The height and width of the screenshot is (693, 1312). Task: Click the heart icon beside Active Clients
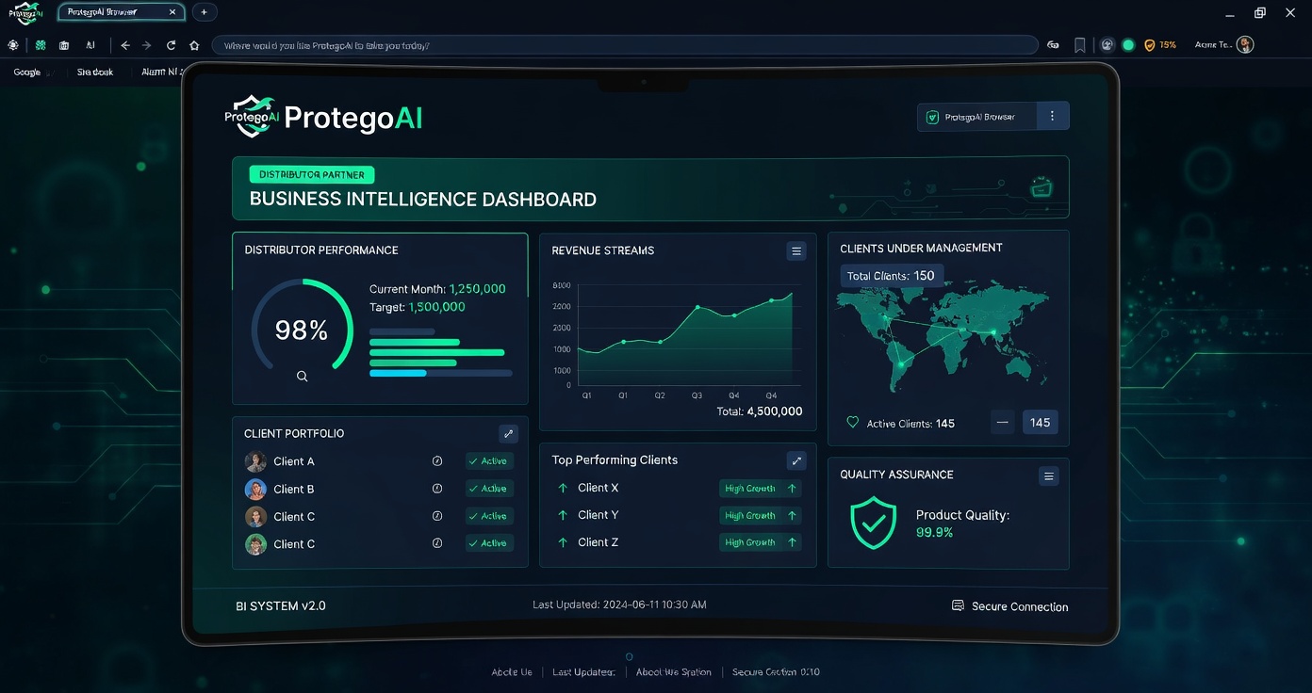pyautogui.click(x=853, y=423)
